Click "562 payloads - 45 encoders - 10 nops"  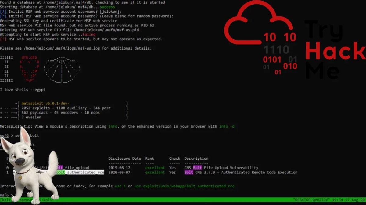pyautogui.click(x=60, y=113)
